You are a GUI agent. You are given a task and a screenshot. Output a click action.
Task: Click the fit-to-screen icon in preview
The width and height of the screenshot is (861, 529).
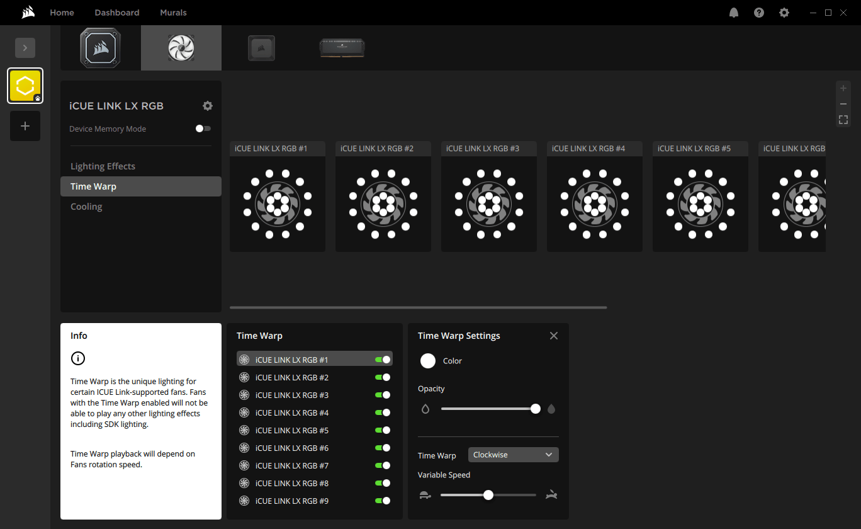pyautogui.click(x=843, y=120)
